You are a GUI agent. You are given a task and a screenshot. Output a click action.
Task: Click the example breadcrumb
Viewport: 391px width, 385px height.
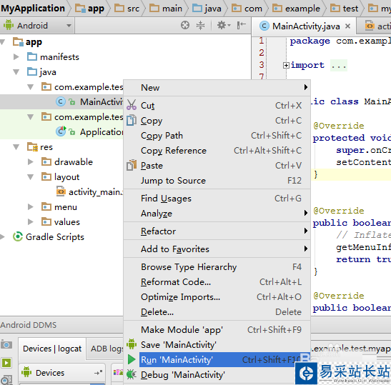point(296,9)
